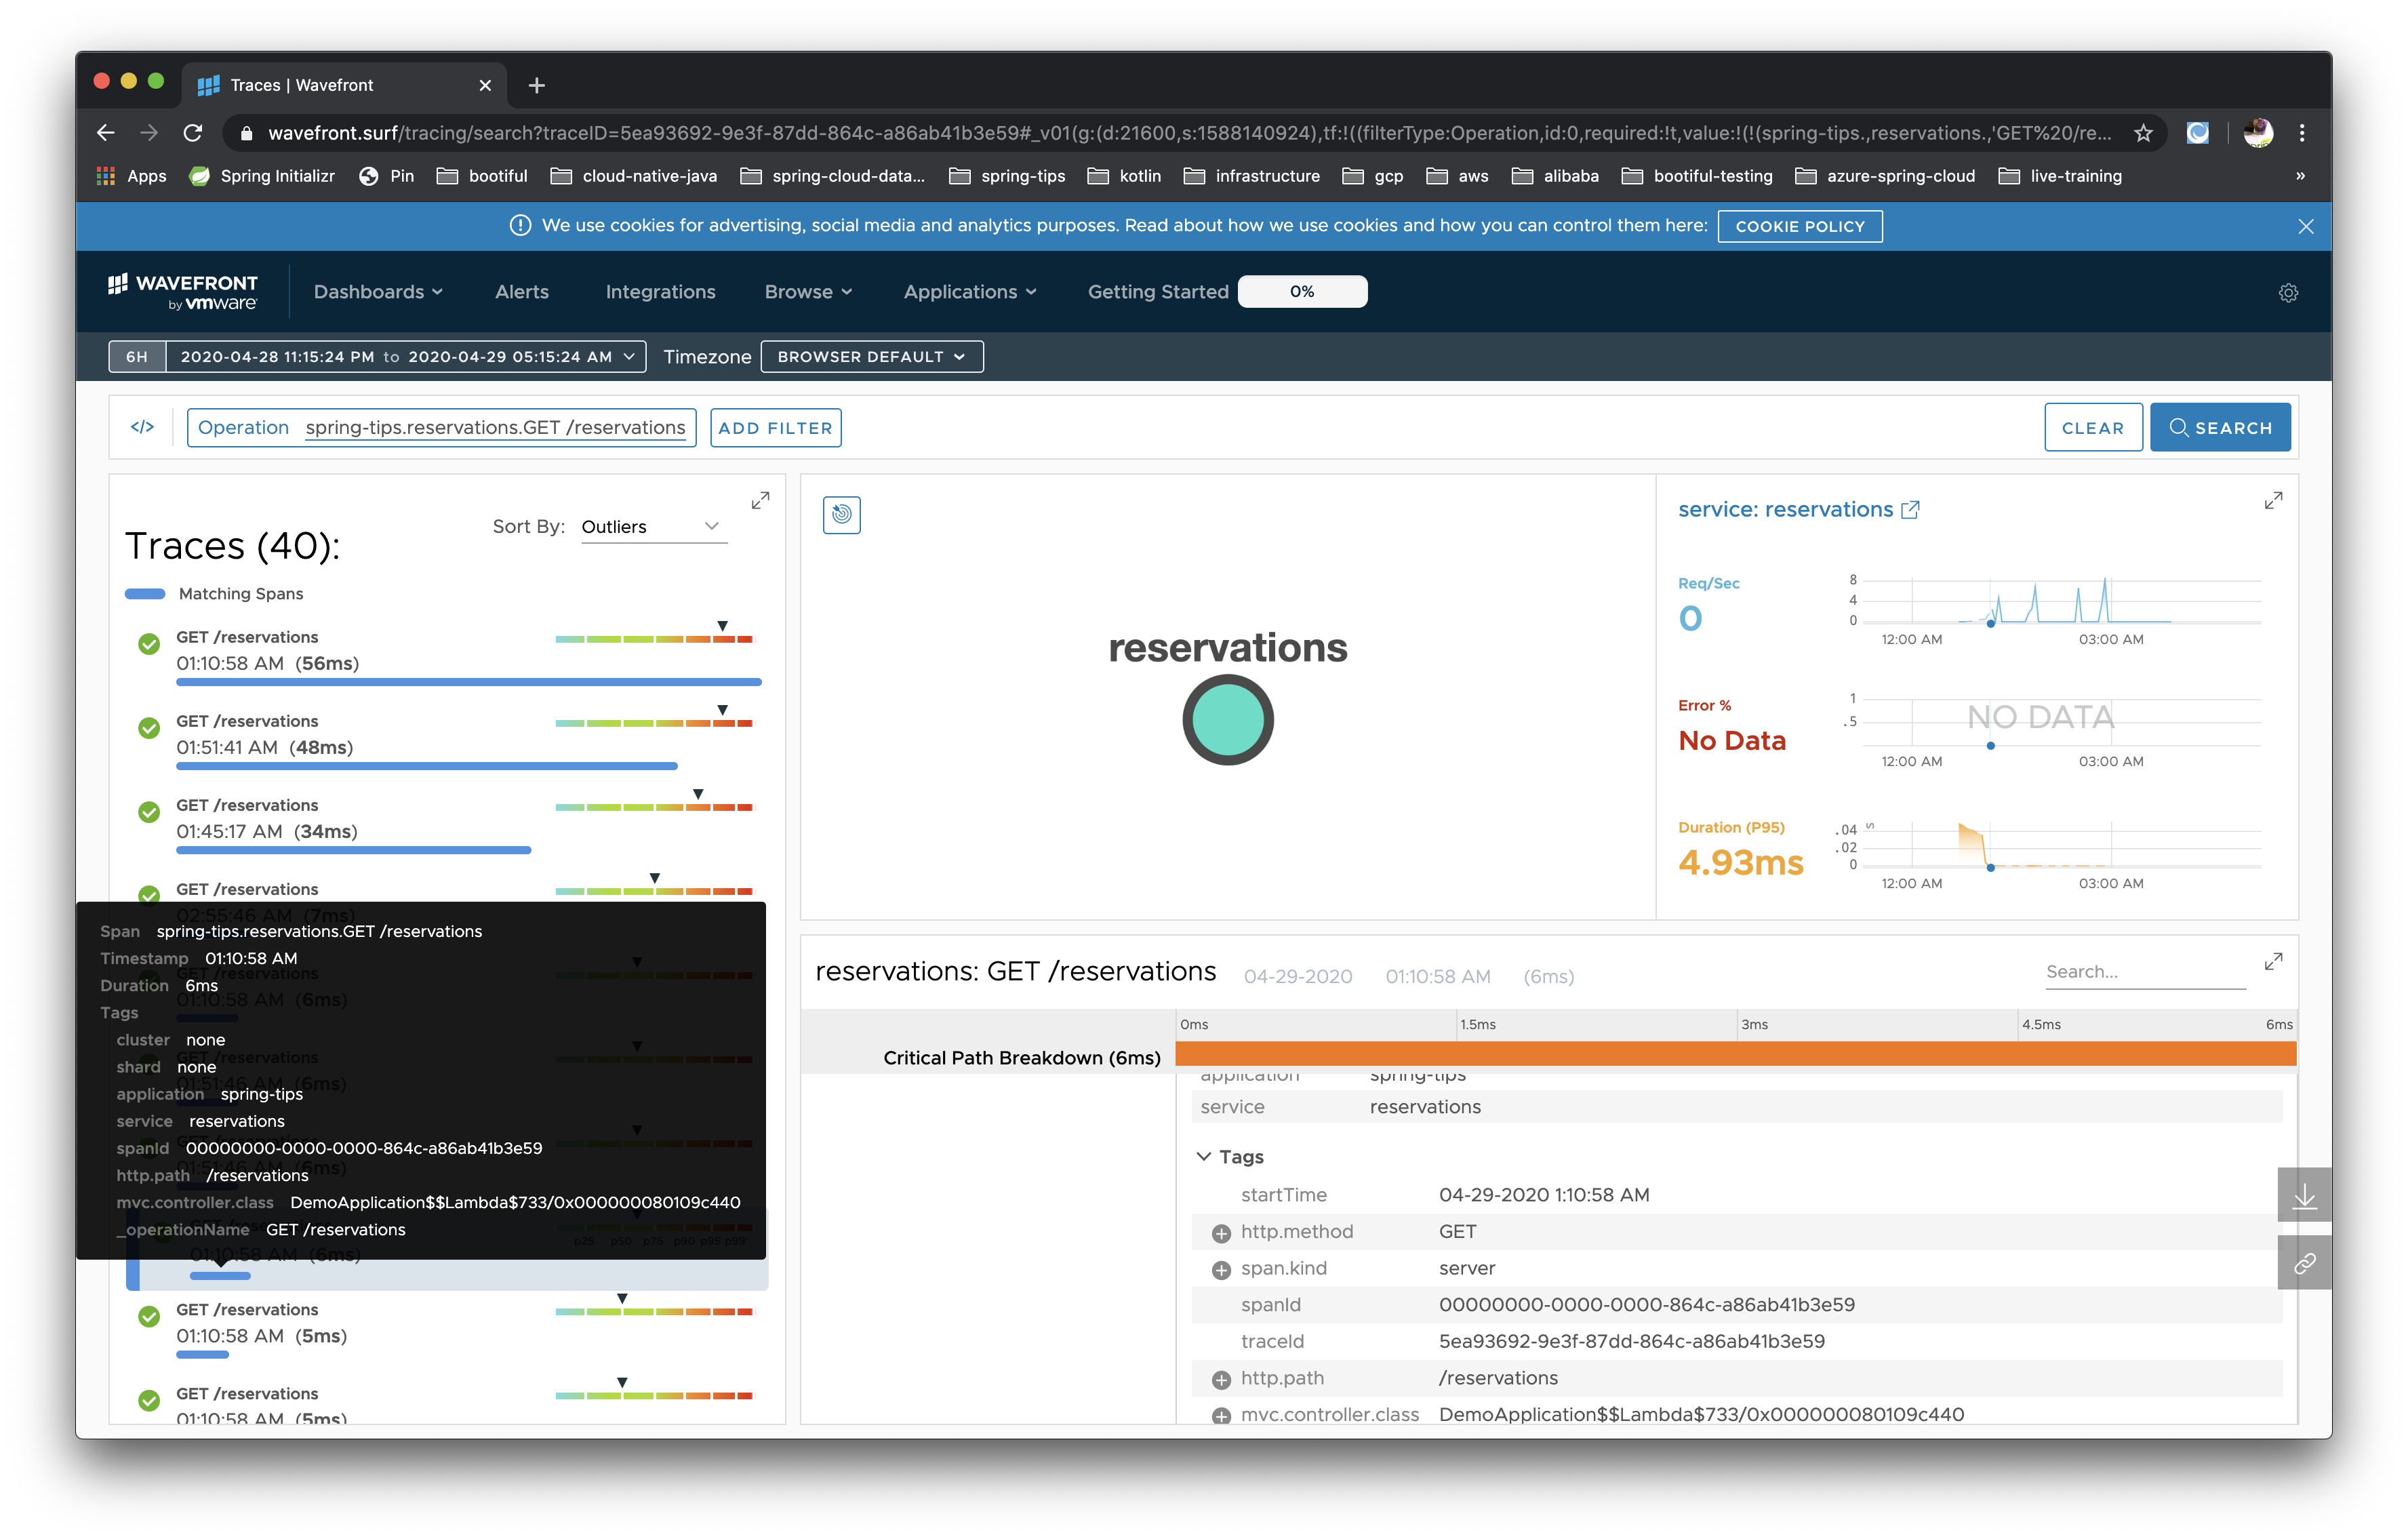Open the Dashboards menu
Image resolution: width=2408 pixels, height=1539 pixels.
[377, 292]
